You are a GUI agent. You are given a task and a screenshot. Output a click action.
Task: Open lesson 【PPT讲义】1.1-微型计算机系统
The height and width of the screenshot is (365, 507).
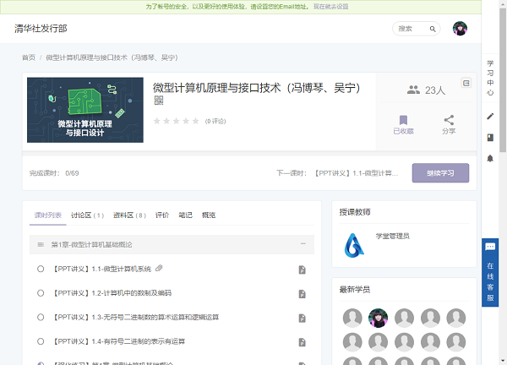pyautogui.click(x=101, y=269)
